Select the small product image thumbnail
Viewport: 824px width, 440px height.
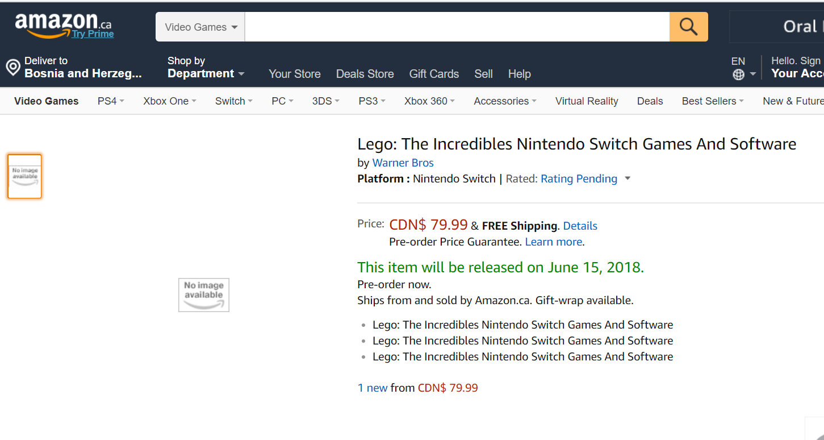click(24, 176)
